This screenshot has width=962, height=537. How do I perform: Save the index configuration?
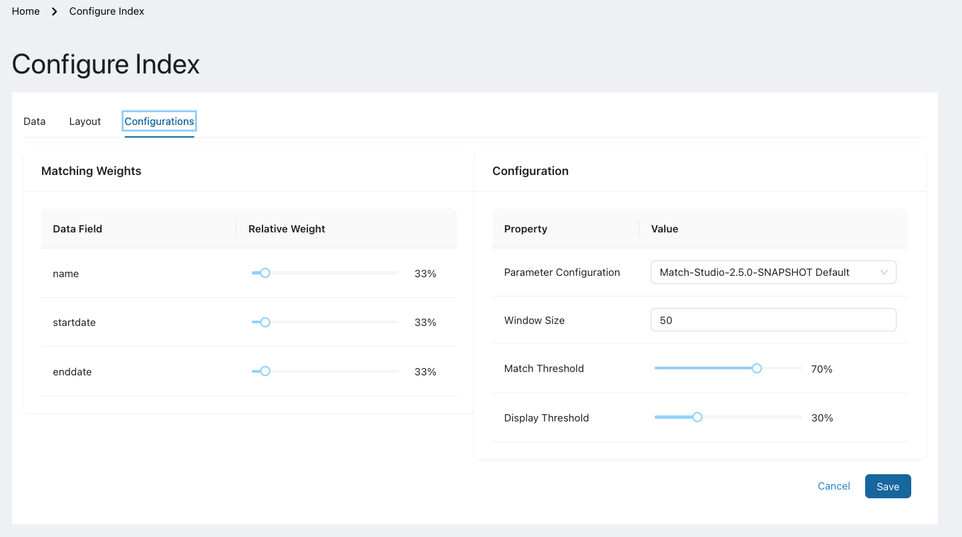[888, 486]
